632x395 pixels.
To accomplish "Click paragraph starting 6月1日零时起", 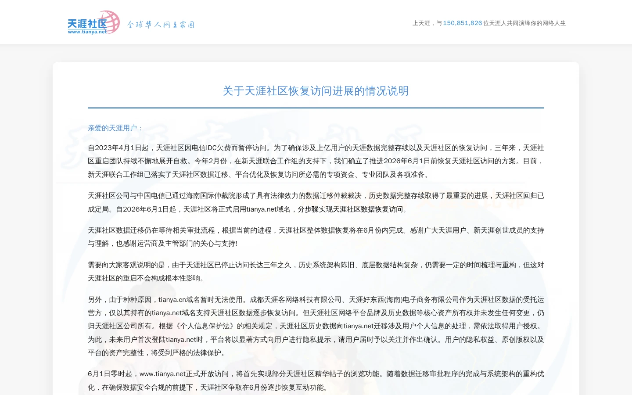I will 316,381.
